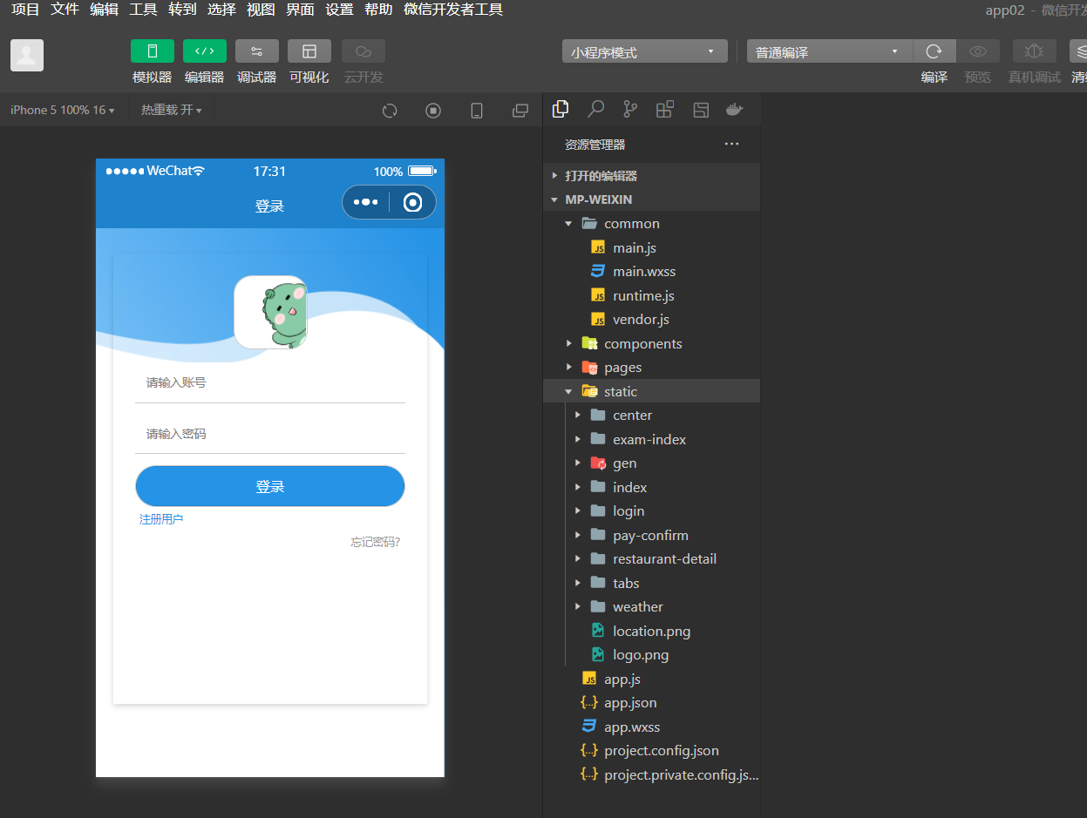Open the 设置 menu

[x=339, y=10]
